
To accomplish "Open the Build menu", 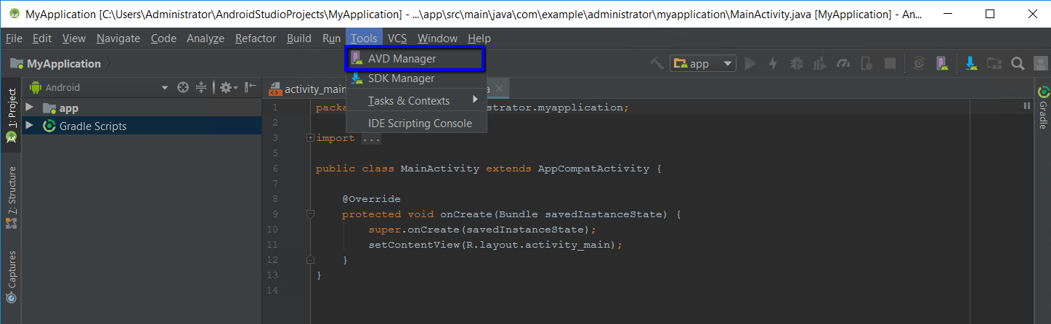I will [299, 39].
